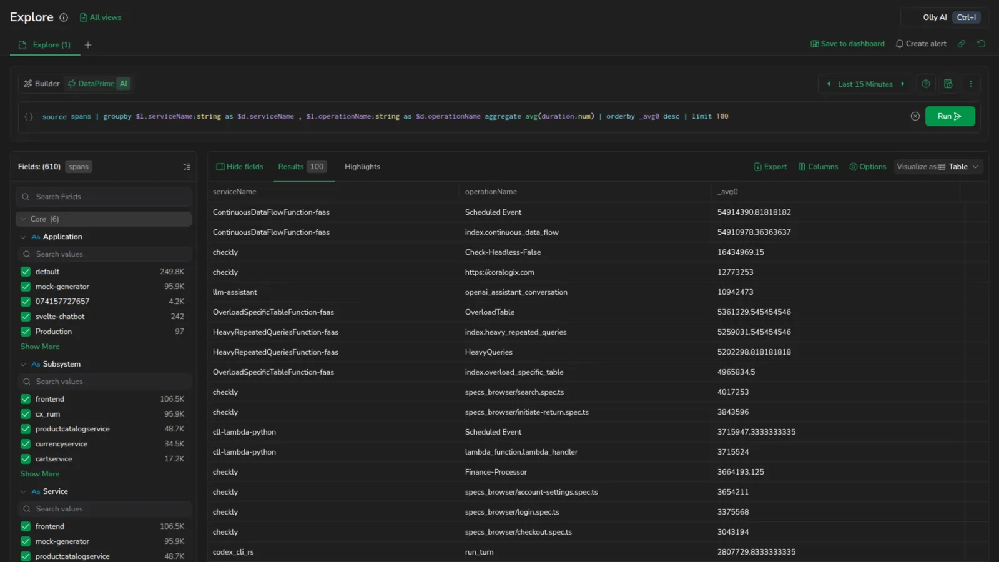Screen dimensions: 999x562
Task: Collapse the Subsystem field section
Action: [23, 364]
